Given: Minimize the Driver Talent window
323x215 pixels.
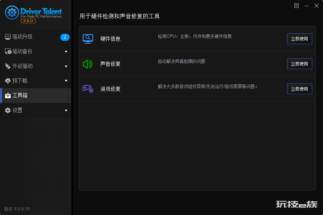Looking at the screenshot, I should click(306, 6).
